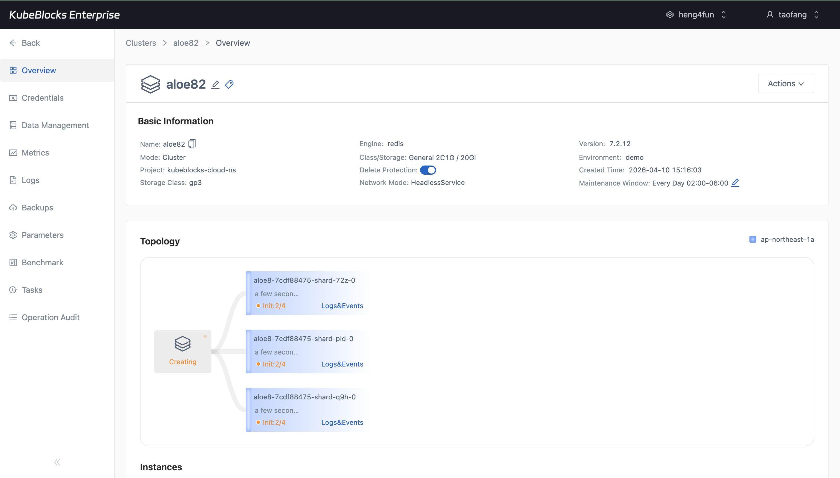Open the Overview sidebar icon
This screenshot has height=478, width=840.
pos(13,70)
